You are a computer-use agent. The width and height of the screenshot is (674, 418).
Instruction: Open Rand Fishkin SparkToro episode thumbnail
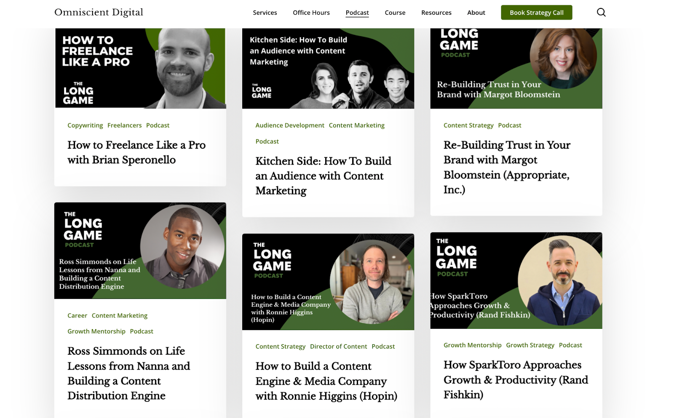tap(516, 280)
